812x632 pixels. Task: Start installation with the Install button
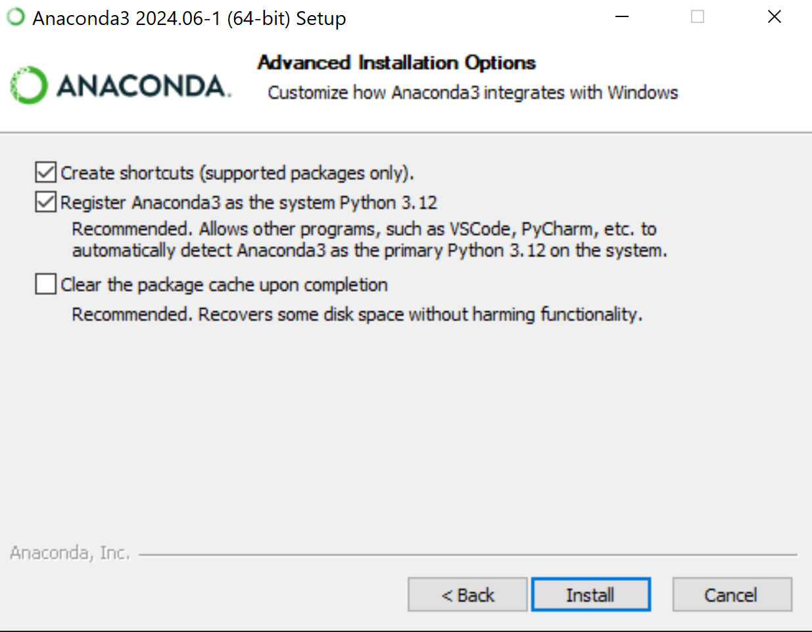tap(590, 595)
